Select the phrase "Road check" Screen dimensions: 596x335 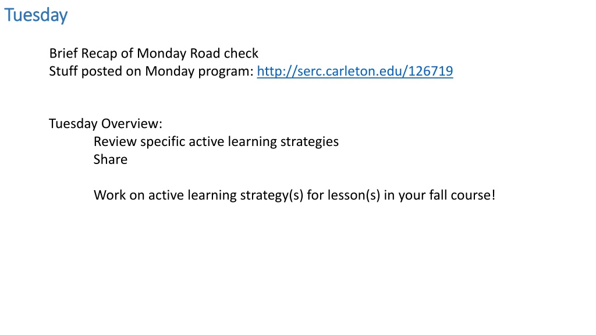(x=224, y=53)
